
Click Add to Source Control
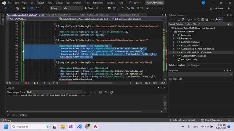click(x=184, y=120)
